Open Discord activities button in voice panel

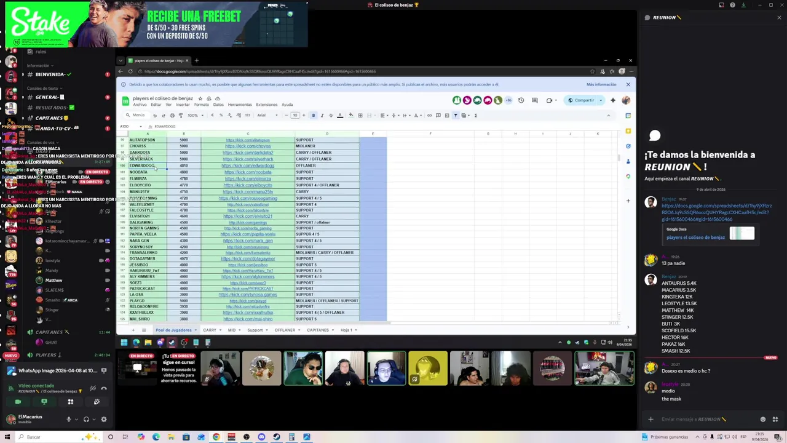[x=71, y=402]
